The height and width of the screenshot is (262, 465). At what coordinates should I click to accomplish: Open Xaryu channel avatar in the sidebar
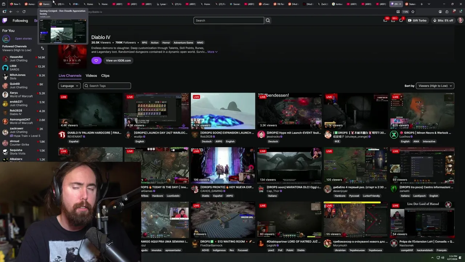(x=5, y=95)
